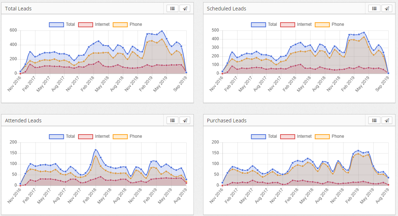This screenshot has height=216, width=398.
Task: Click paper plane icon in Scheduled Leads panel
Action: pos(387,9)
